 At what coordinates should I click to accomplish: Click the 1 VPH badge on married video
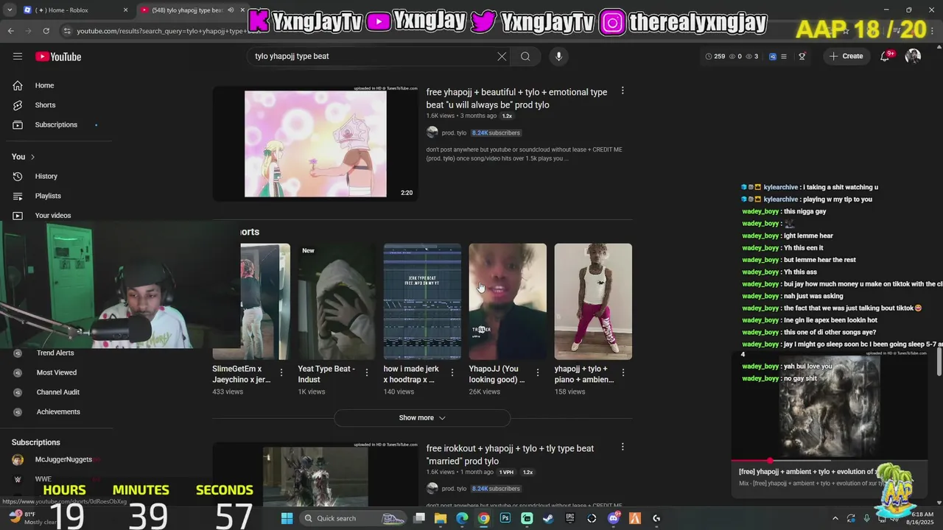tap(506, 472)
